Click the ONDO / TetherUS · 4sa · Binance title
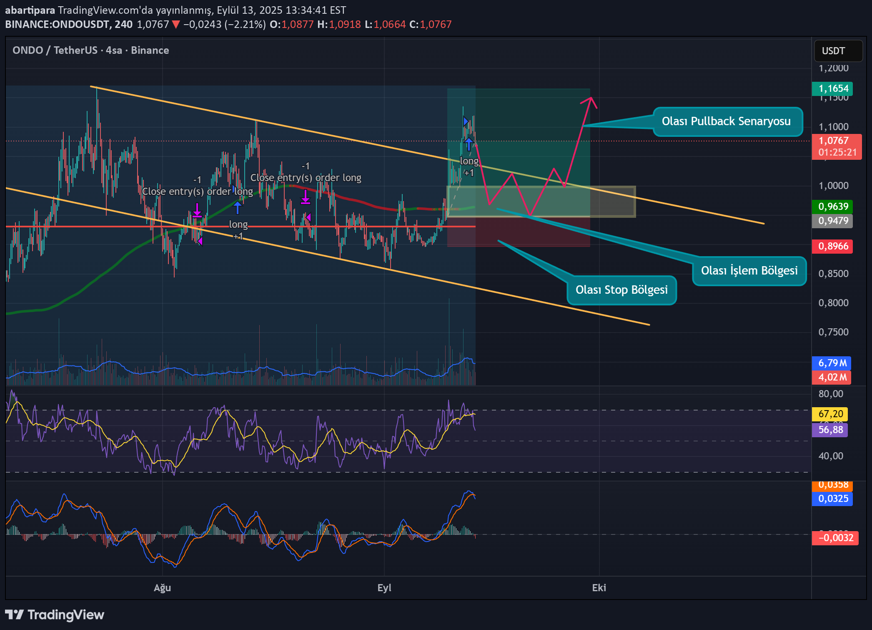872x630 pixels. coord(91,50)
